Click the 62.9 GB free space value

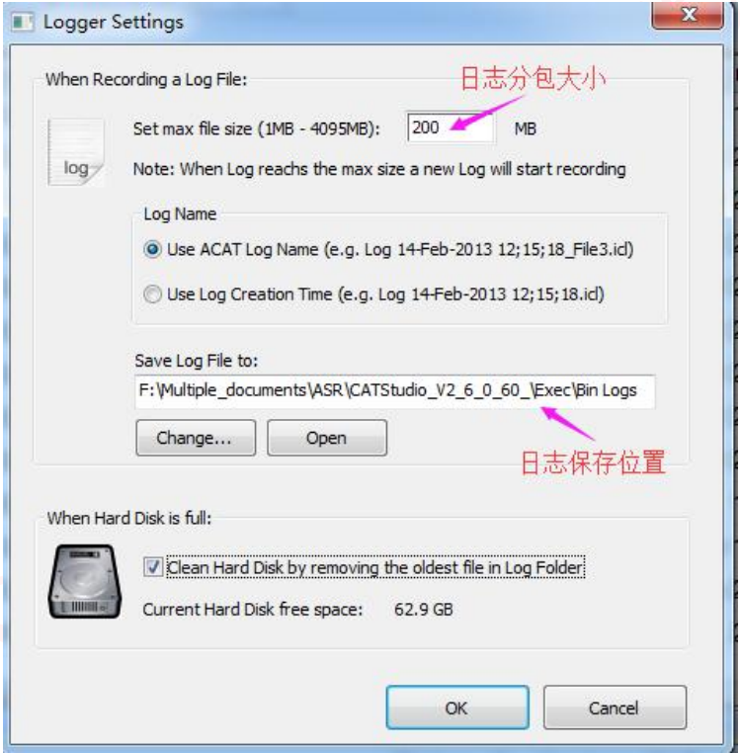(x=424, y=610)
